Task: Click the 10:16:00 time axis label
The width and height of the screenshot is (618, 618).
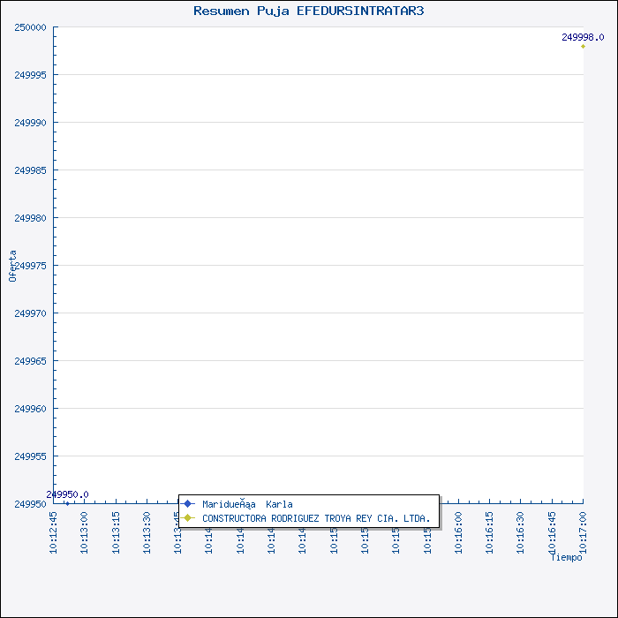Action: (x=458, y=532)
